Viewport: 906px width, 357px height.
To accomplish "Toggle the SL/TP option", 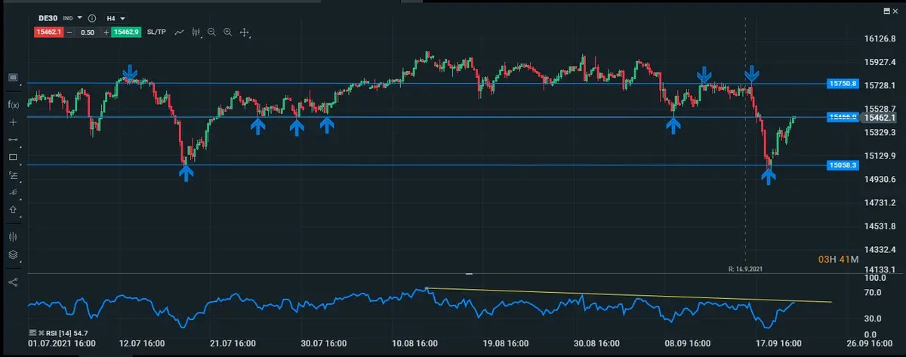I will 158,32.
